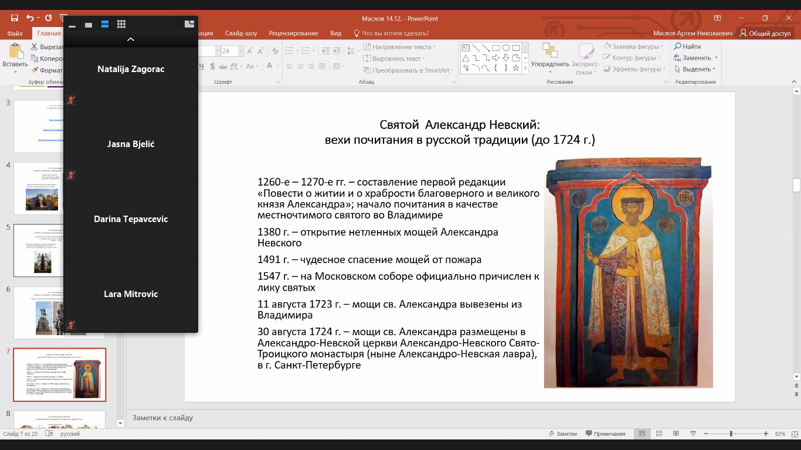Image resolution: width=801 pixels, height=450 pixels.
Task: Open the Слайд-шоу ribbon tab
Action: point(240,33)
